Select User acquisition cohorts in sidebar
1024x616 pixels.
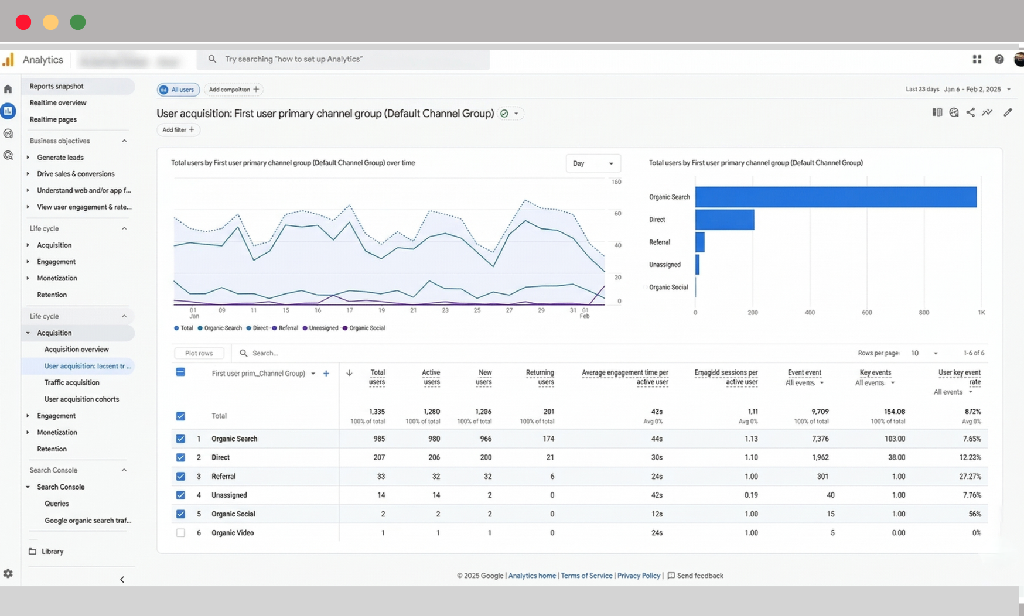pyautogui.click(x=82, y=399)
